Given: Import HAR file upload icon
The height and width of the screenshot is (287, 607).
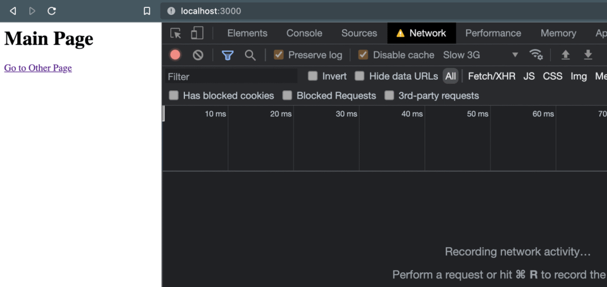Looking at the screenshot, I should [565, 55].
